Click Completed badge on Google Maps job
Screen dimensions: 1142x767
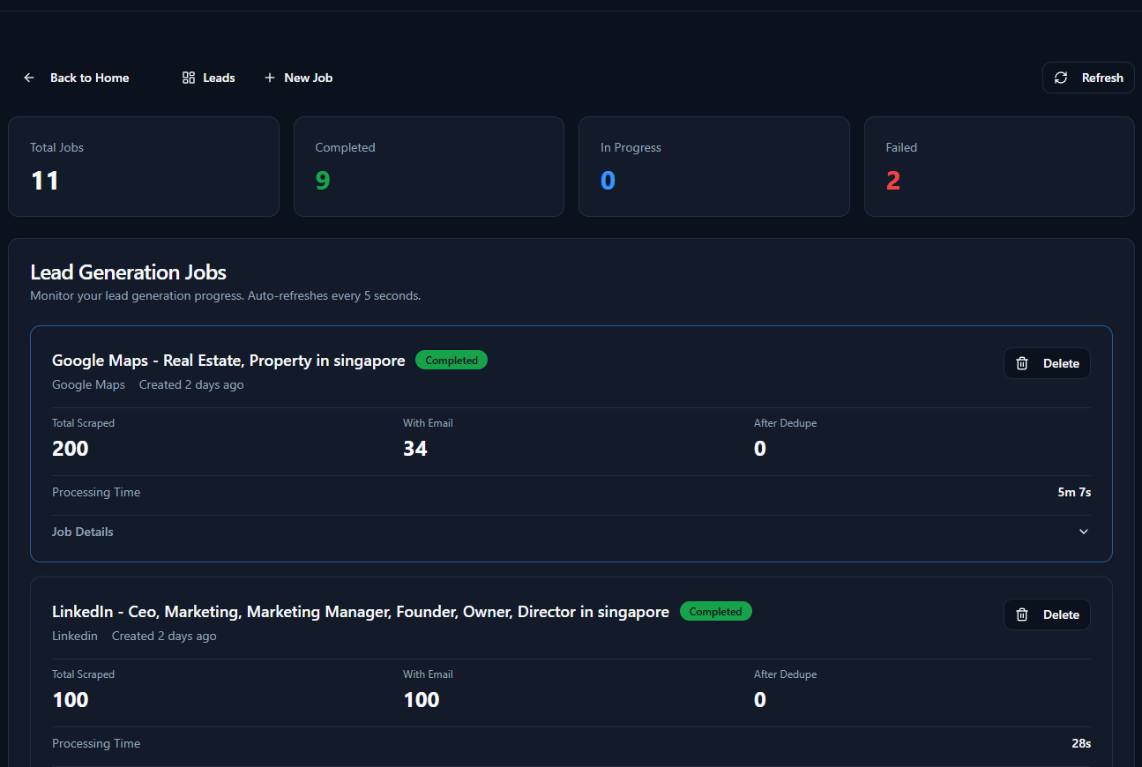coord(452,360)
